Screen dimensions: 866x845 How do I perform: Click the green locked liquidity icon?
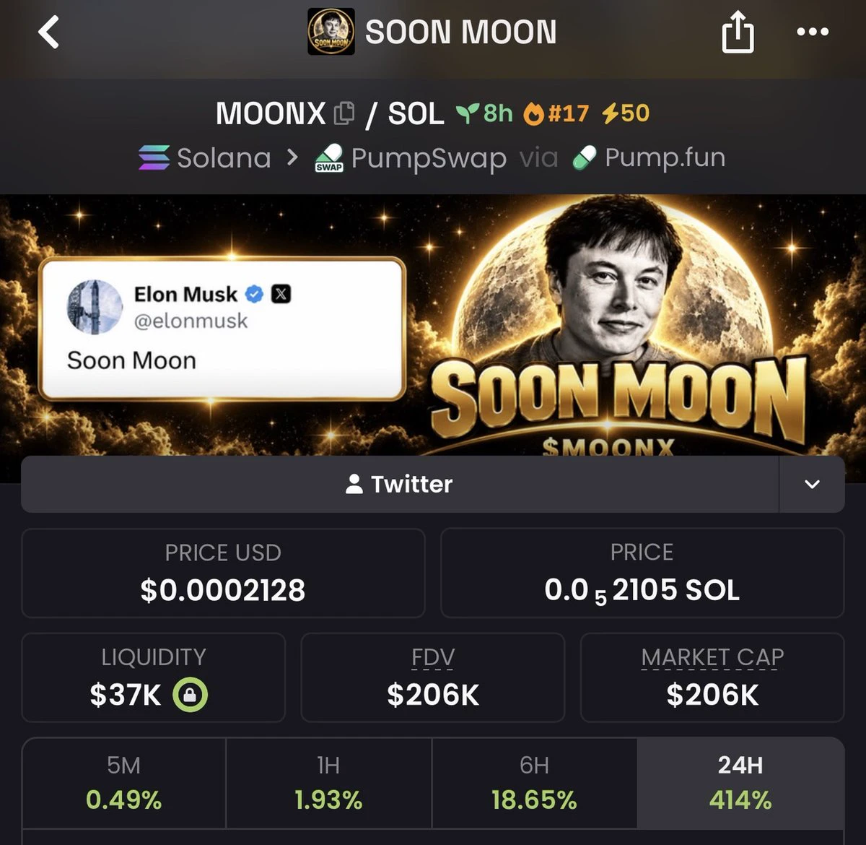[190, 695]
